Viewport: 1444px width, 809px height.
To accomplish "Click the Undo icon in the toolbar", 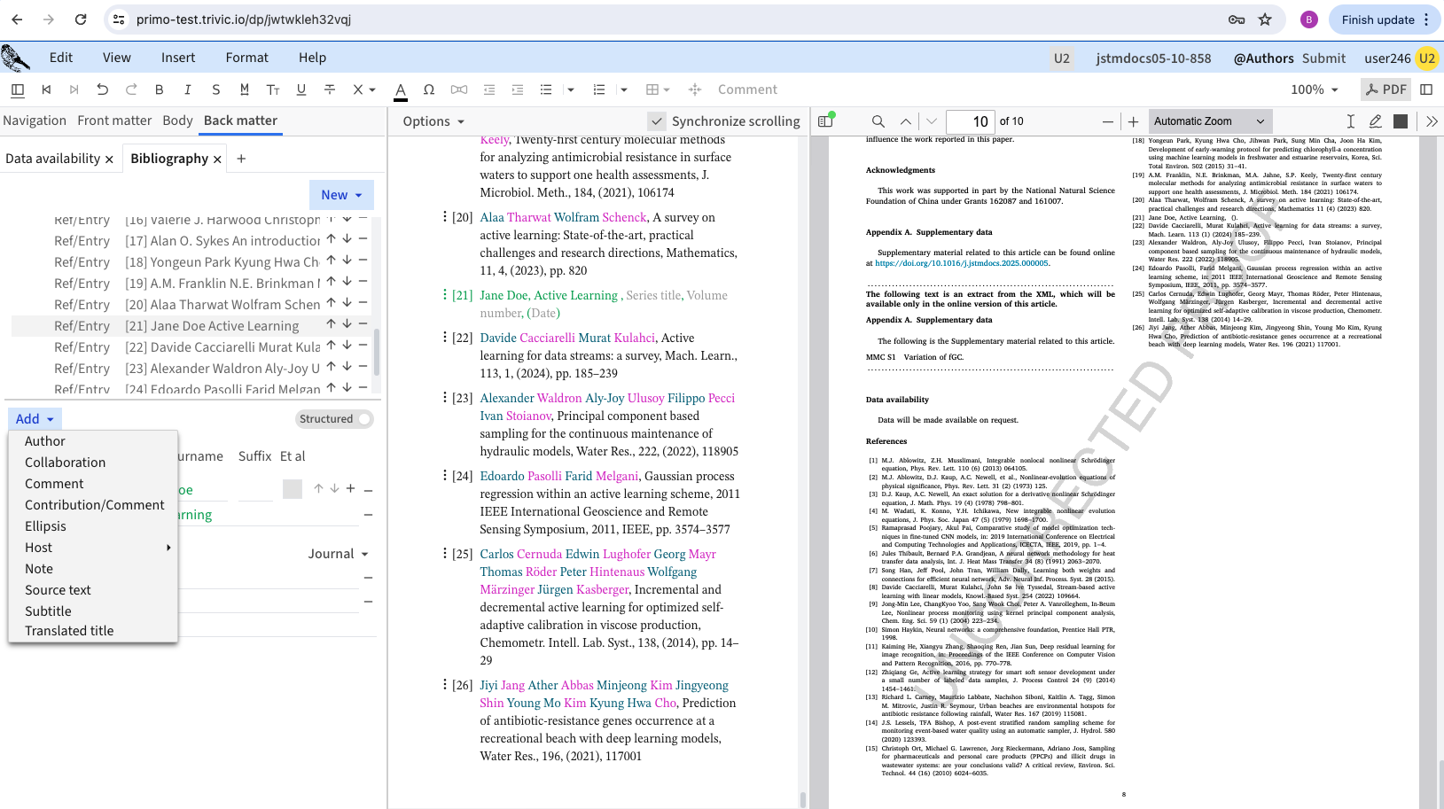I will pyautogui.click(x=103, y=89).
